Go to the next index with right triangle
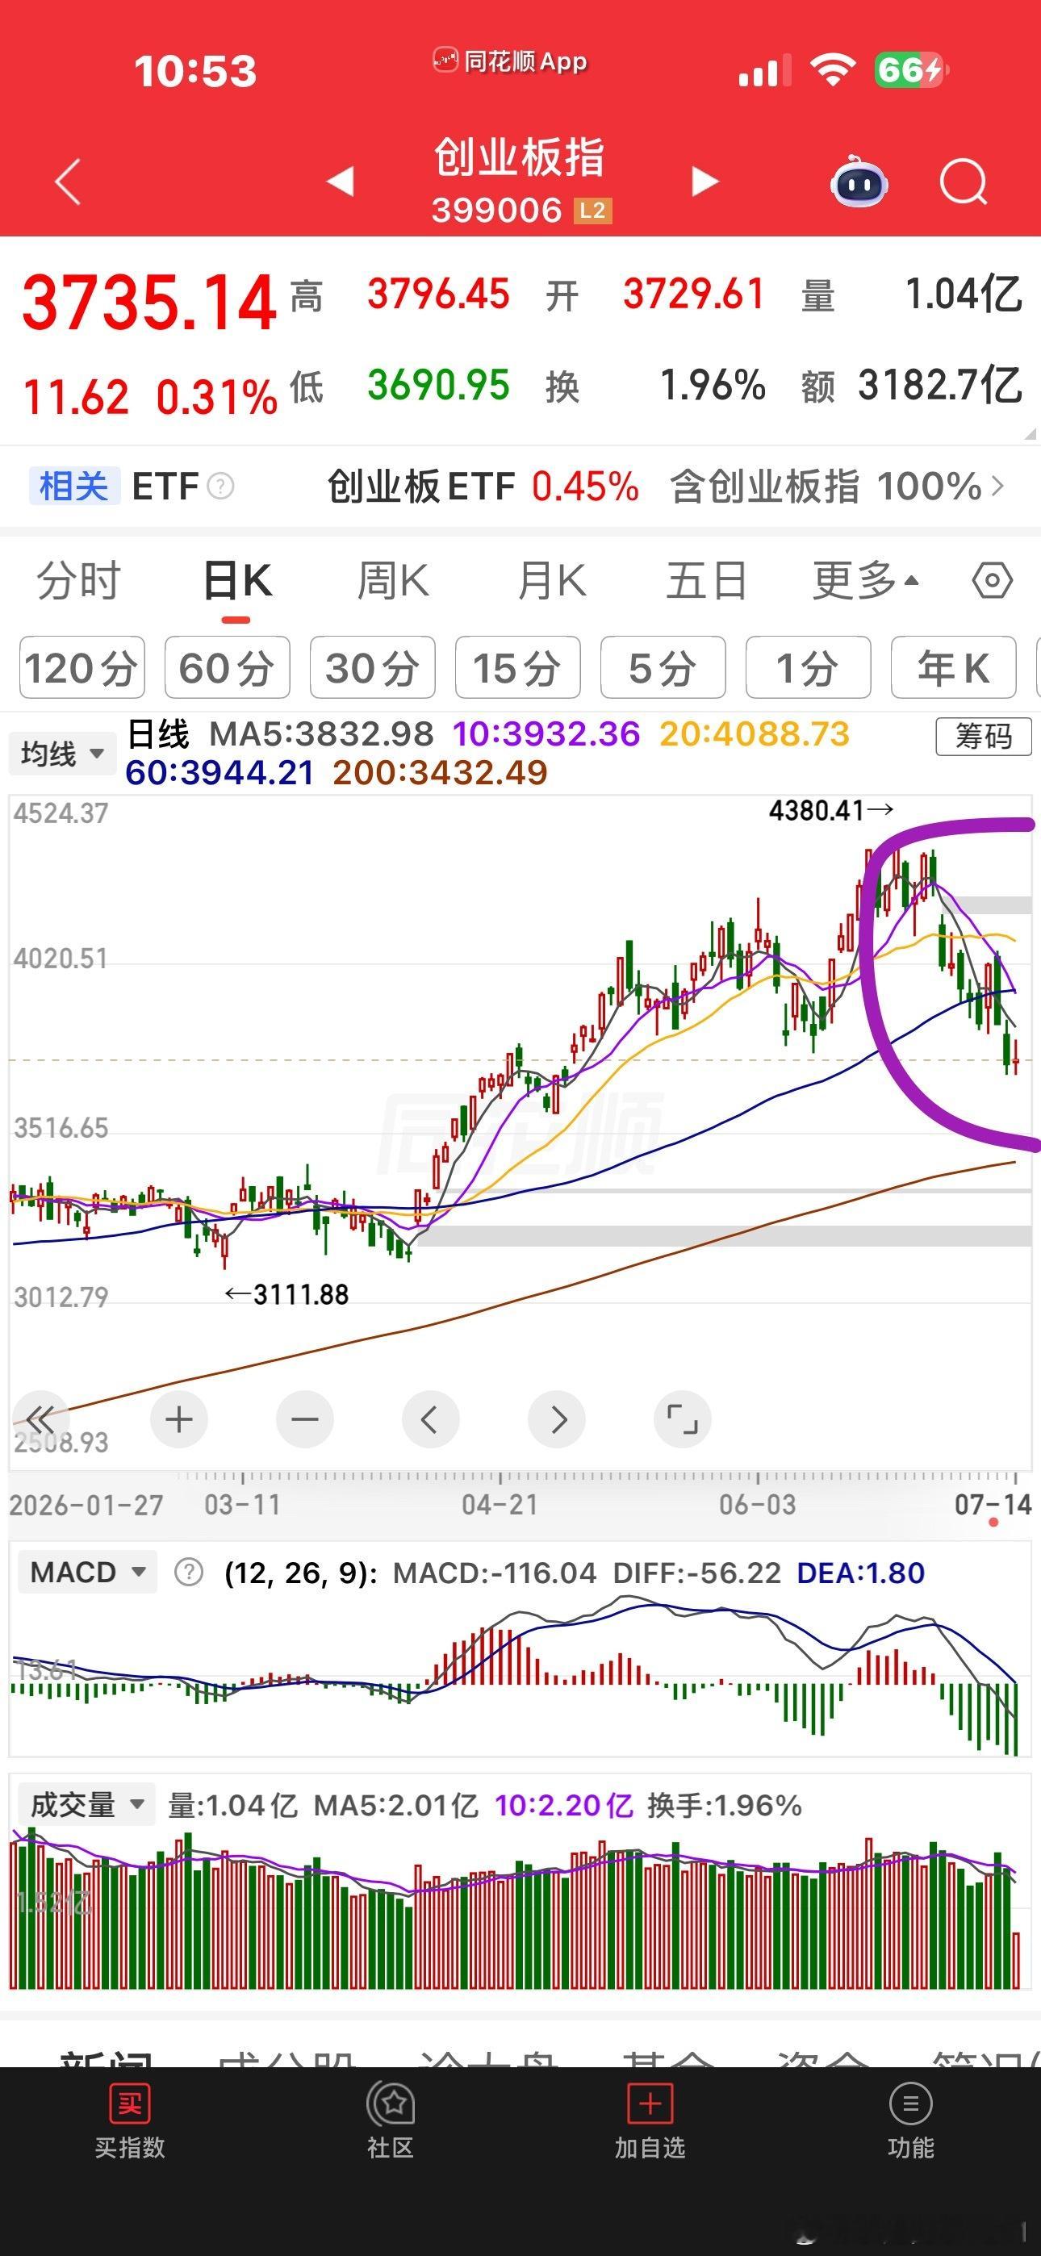 (704, 181)
